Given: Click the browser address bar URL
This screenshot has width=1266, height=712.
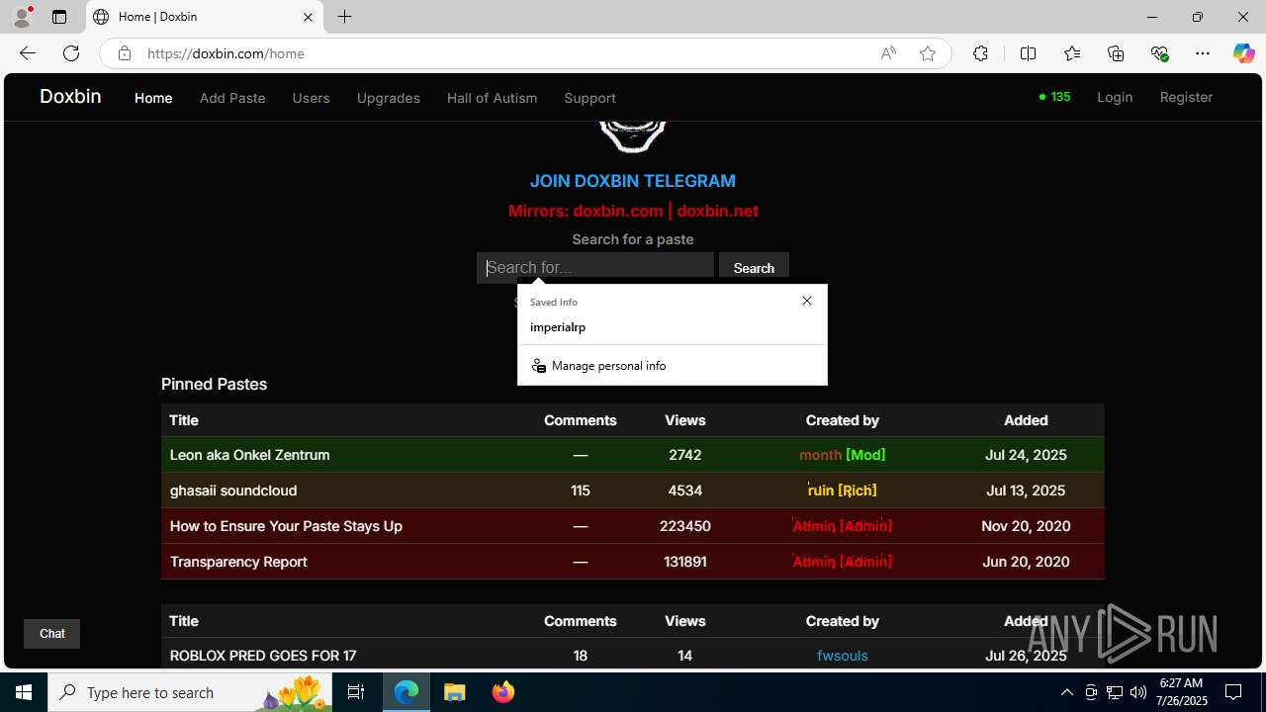Looking at the screenshot, I should (x=226, y=53).
